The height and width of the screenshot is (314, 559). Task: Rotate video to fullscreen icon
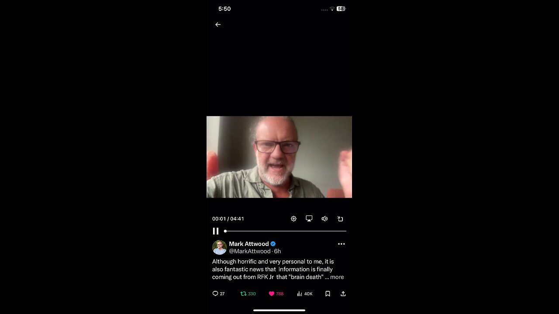coord(340,218)
